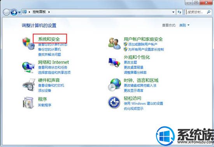The image size is (214, 147).
Task: Click the control panel address bar icon
Action: click(25, 12)
